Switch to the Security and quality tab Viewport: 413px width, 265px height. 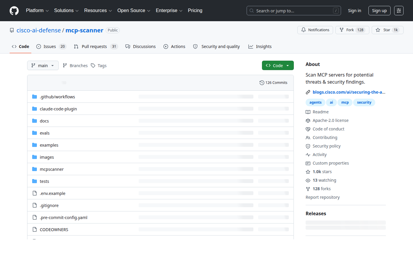point(216,47)
